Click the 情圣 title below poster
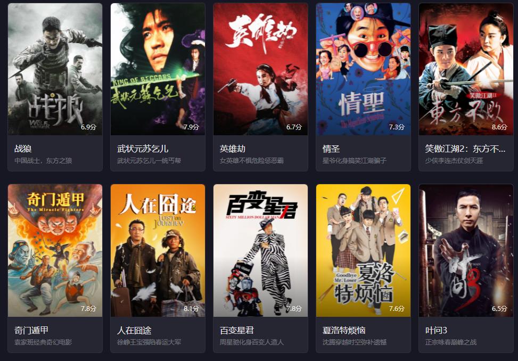This screenshot has width=518, height=361. (x=331, y=149)
